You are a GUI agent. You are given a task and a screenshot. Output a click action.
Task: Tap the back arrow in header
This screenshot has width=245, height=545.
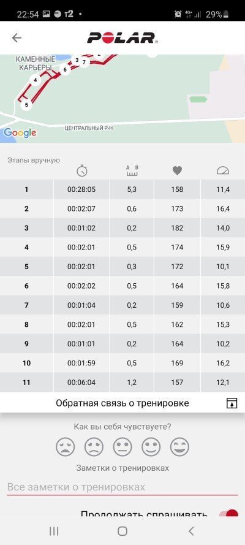[x=17, y=37]
